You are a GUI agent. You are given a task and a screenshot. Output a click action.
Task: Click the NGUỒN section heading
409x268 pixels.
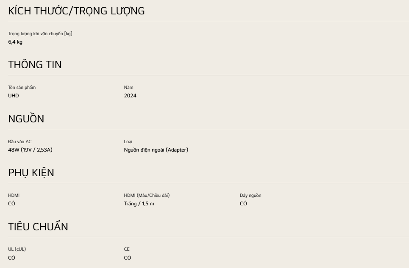click(x=26, y=119)
